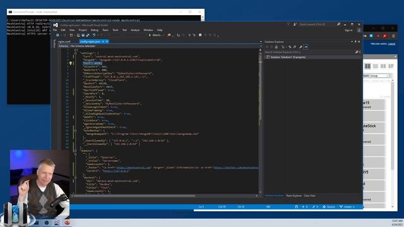Click the pending changes pencil status item
404x227 pixels.
pos(315,207)
